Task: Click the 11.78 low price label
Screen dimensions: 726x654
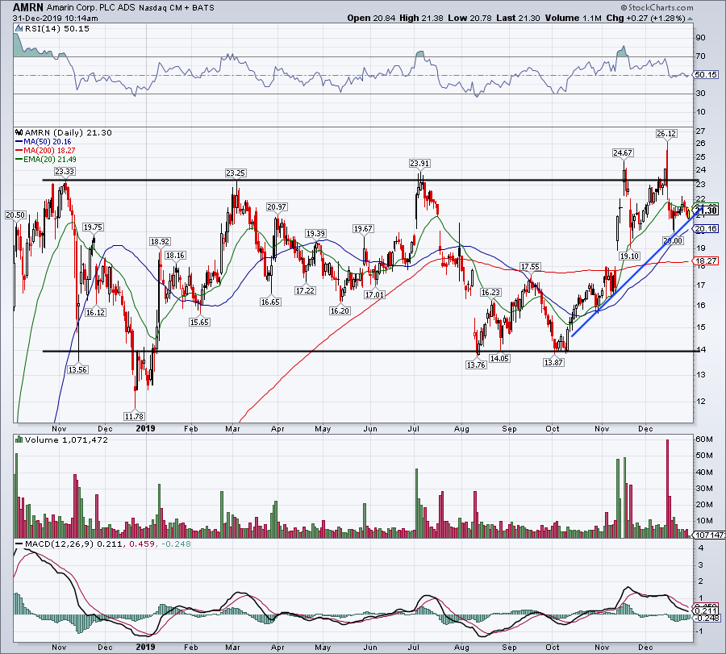Action: tap(134, 416)
